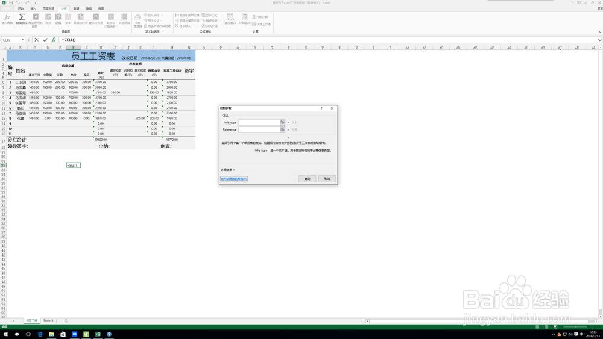Click into the Reference input field
This screenshot has height=339, width=603.
click(259, 129)
